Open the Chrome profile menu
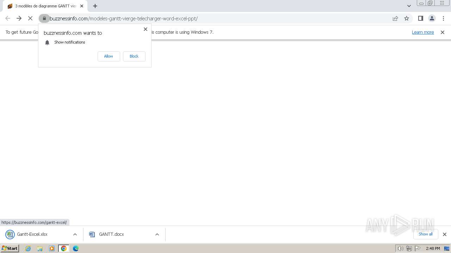The image size is (451, 253). [432, 18]
